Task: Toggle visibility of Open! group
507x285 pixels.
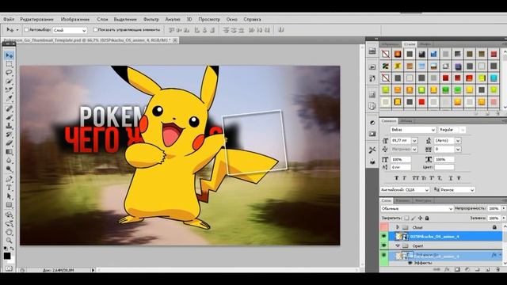Action: point(383,246)
